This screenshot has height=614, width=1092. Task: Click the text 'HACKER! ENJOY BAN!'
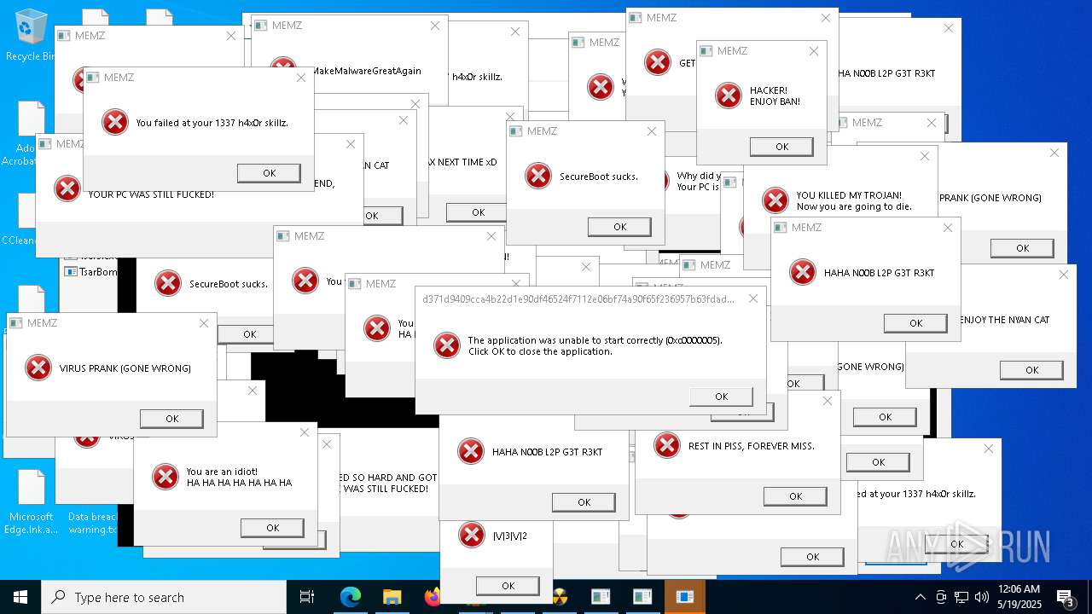pyautogui.click(x=775, y=96)
